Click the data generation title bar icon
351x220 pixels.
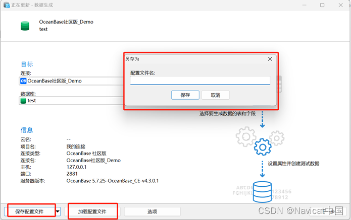7,5
